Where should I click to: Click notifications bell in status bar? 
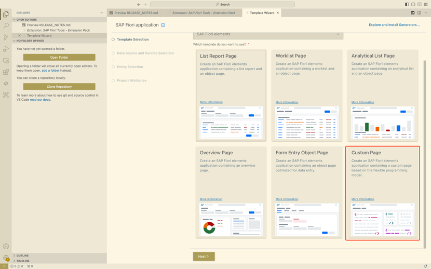tap(426, 266)
